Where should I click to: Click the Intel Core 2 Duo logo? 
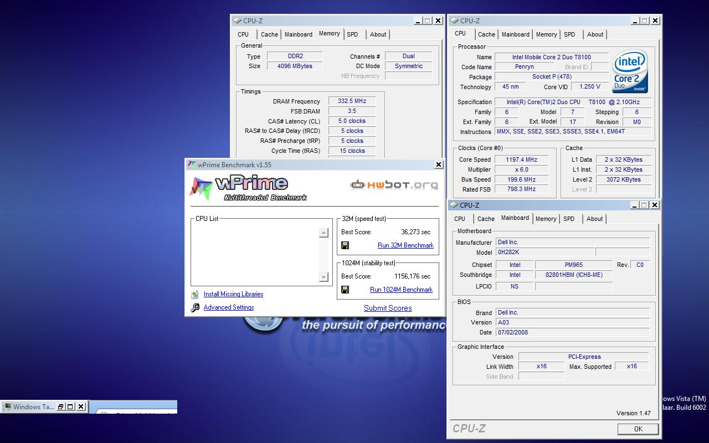pos(630,73)
